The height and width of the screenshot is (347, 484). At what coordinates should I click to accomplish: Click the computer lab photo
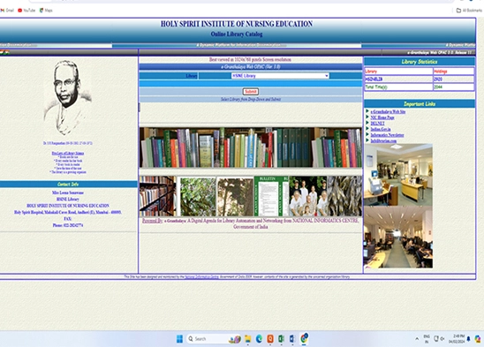click(x=398, y=238)
